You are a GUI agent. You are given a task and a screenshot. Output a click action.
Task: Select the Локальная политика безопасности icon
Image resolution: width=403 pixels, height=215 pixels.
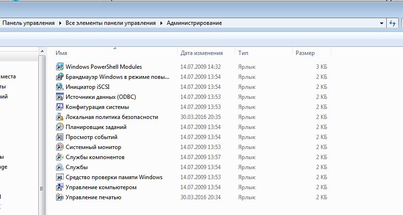pos(59,117)
